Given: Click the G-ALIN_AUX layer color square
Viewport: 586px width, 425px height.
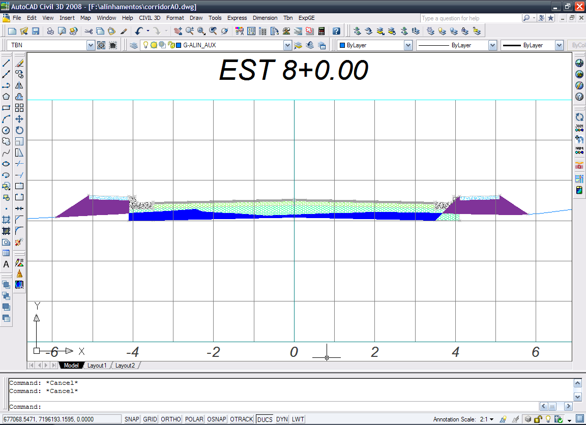Looking at the screenshot, I should (179, 45).
